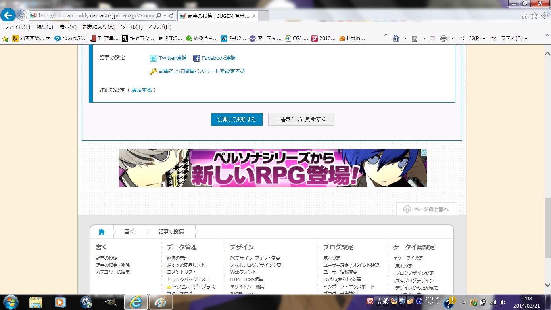Expand the おすすめ bookmark dropdown arrow
This screenshot has height=310, width=551.
(x=48, y=38)
